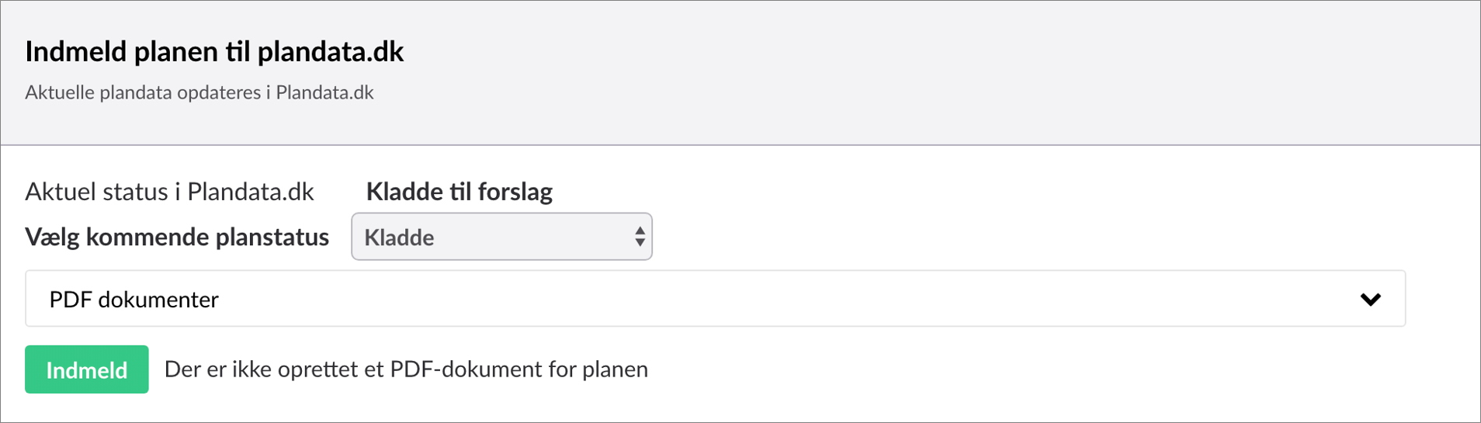The height and width of the screenshot is (423, 1481).
Task: Click the message about missing PDF-dokument
Action: tap(406, 369)
